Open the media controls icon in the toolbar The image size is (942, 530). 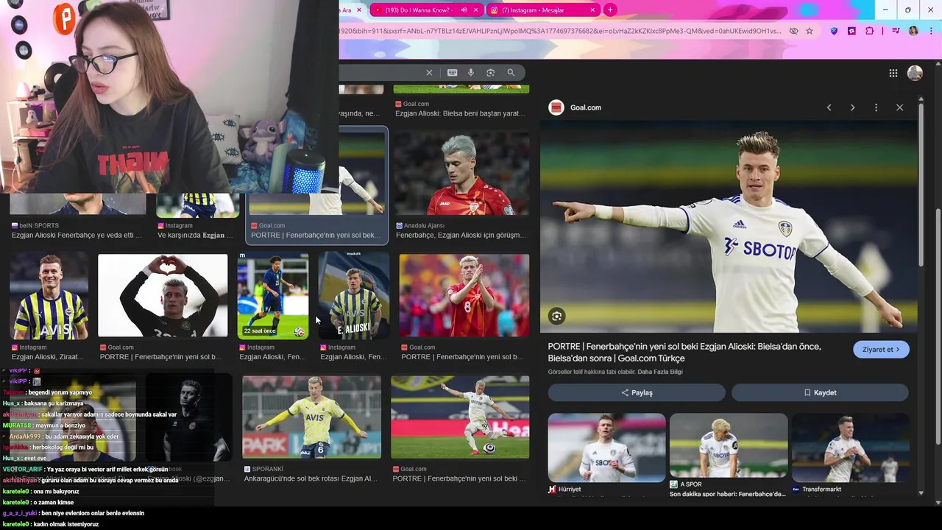pyautogui.click(x=895, y=31)
